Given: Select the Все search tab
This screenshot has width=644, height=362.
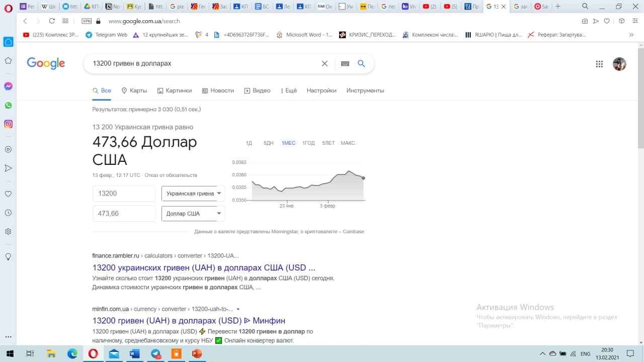Looking at the screenshot, I should point(102,90).
